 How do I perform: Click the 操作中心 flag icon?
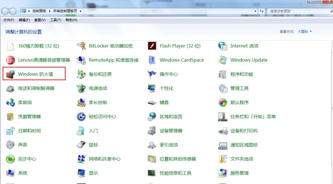coord(152,74)
